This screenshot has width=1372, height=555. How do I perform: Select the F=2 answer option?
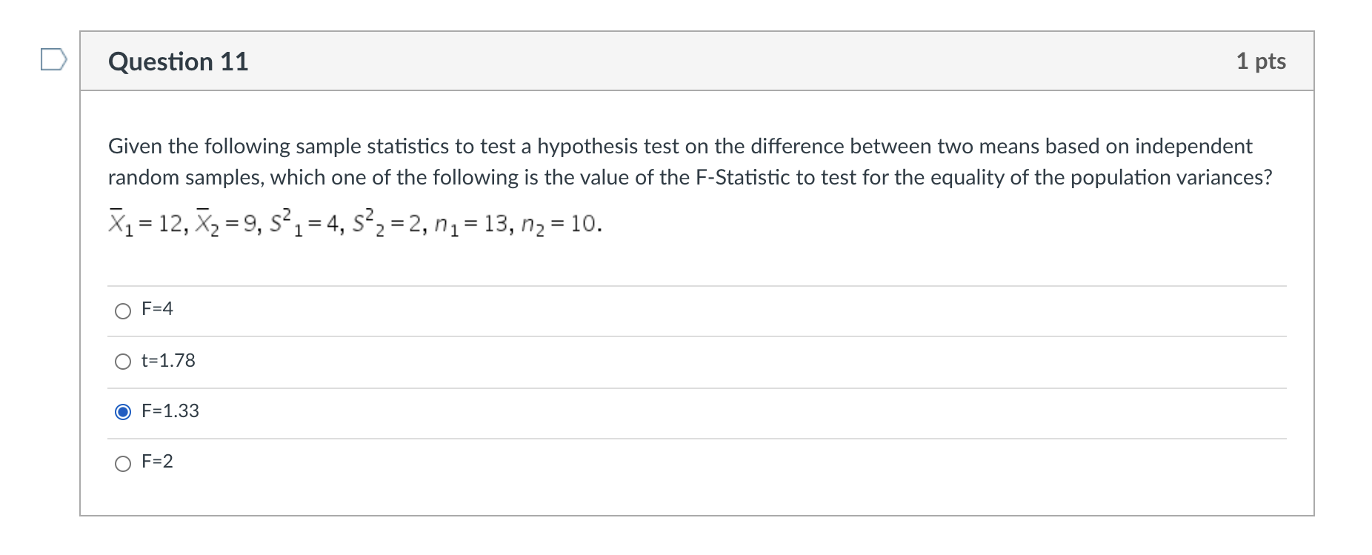123,464
